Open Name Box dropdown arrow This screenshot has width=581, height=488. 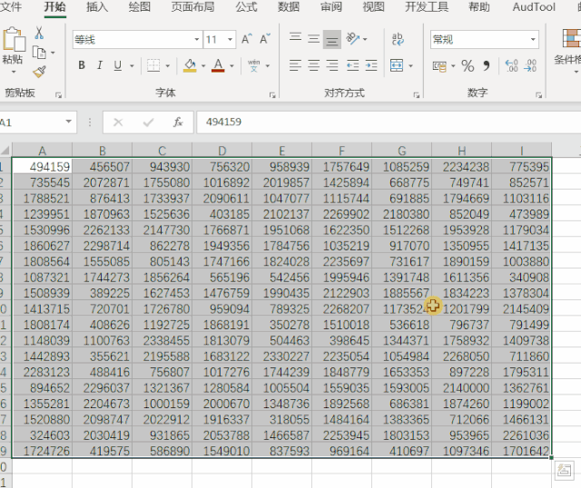[x=68, y=122]
